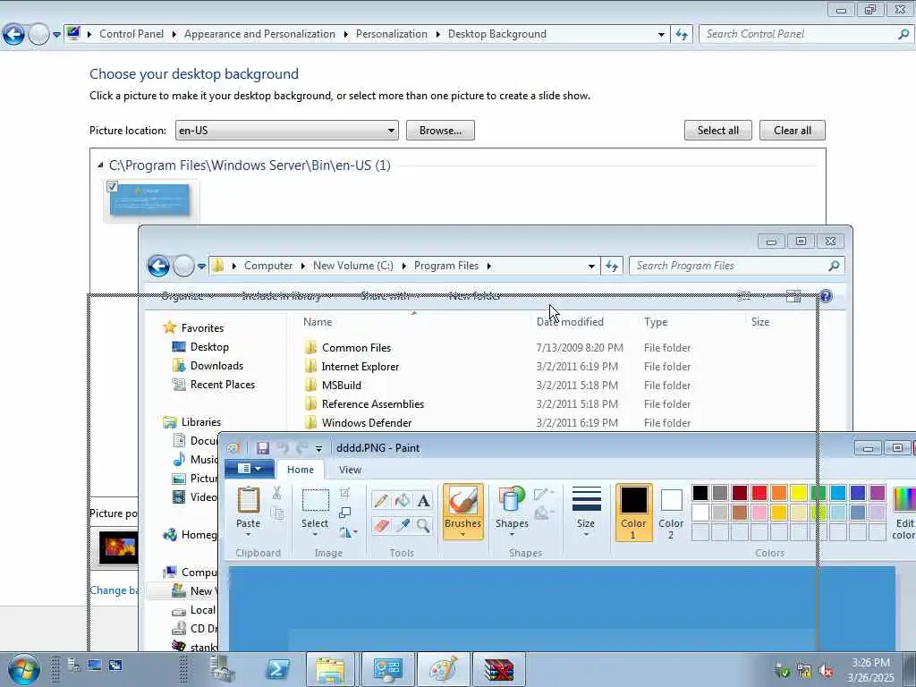Screen dimensions: 916x687
Task: Click the Edit colors rainbow icon
Action: coord(904,500)
